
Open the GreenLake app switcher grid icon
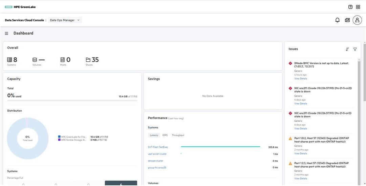click(x=358, y=7)
